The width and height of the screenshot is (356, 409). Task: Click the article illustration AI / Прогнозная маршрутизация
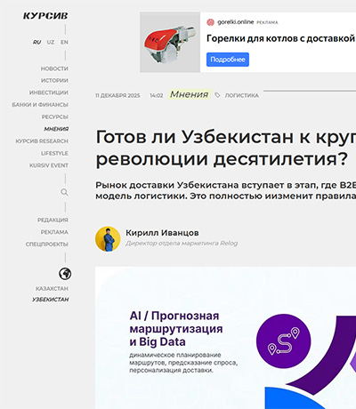click(x=225, y=338)
